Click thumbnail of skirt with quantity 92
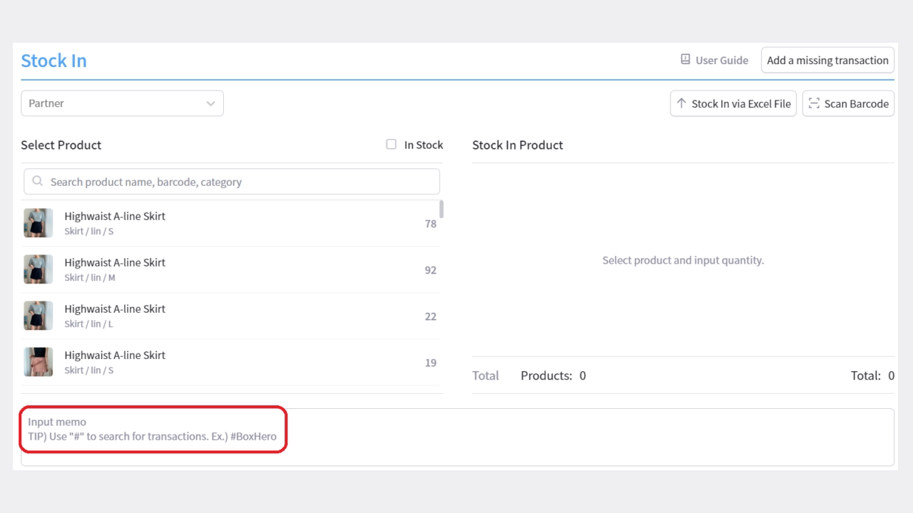Viewport: 913px width, 513px height. coord(38,269)
